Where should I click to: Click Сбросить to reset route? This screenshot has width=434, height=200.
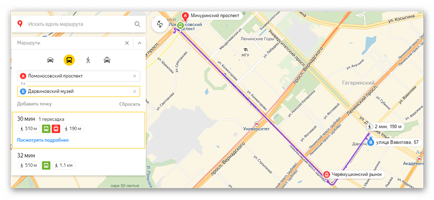(x=130, y=104)
